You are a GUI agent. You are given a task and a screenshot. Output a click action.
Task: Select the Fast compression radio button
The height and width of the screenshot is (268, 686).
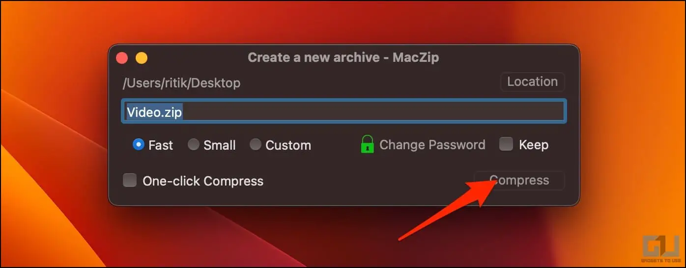click(139, 145)
